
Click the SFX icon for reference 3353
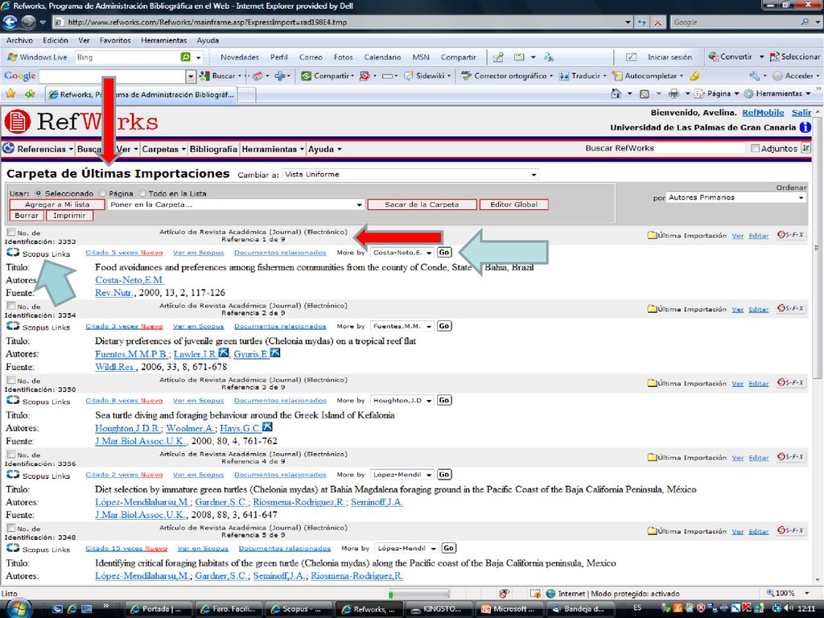click(x=790, y=235)
